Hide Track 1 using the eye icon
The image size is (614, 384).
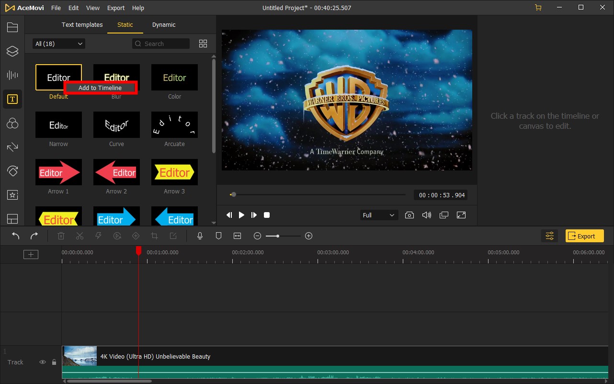[43, 362]
